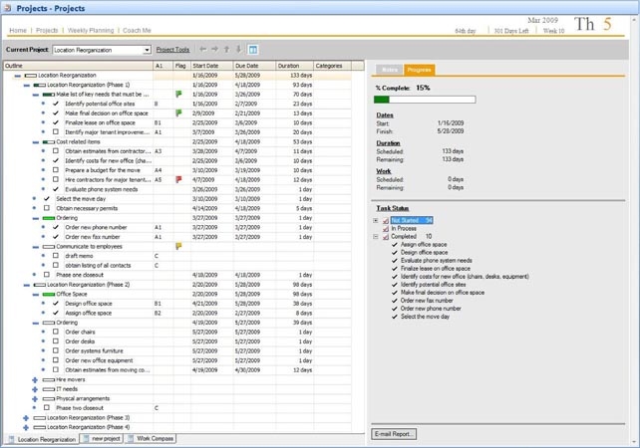Click the Projects window title icon

pyautogui.click(x=8, y=8)
